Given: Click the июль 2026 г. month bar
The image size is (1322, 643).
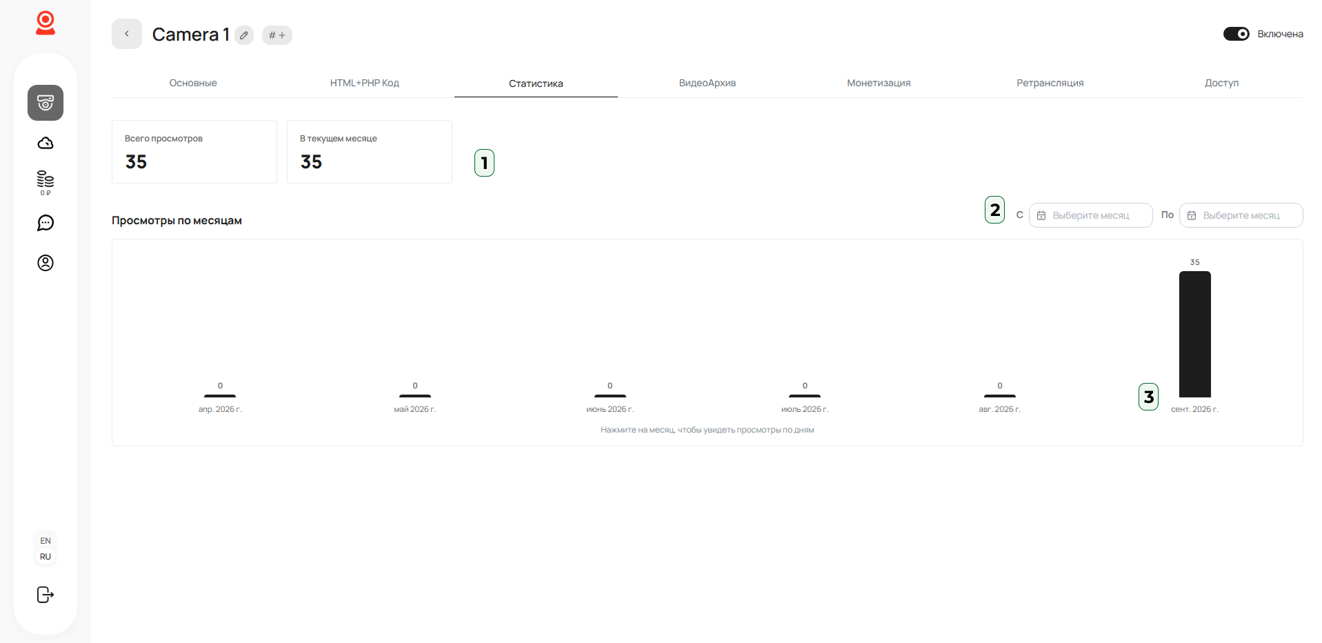Looking at the screenshot, I should pyautogui.click(x=805, y=396).
